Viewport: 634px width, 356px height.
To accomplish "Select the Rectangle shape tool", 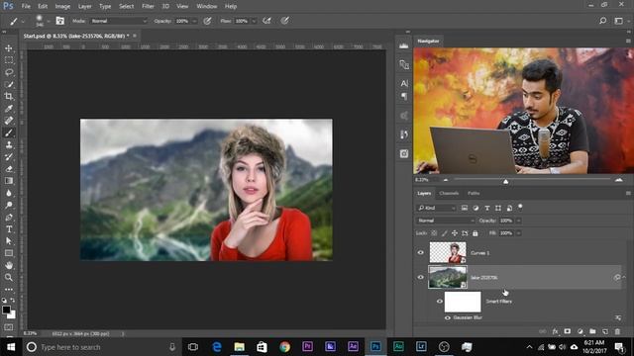I will coord(9,253).
